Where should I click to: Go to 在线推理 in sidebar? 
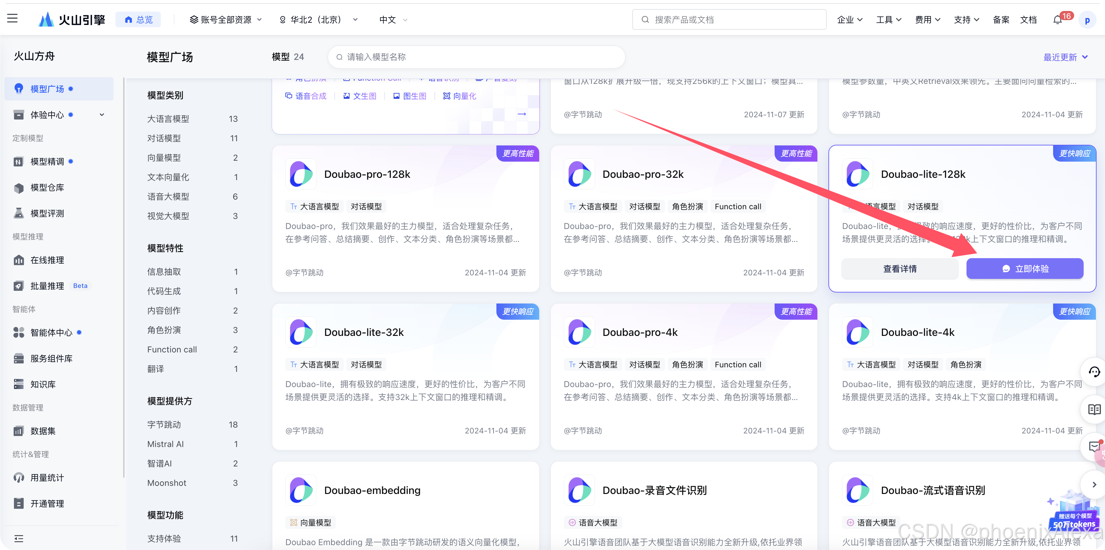coord(47,260)
